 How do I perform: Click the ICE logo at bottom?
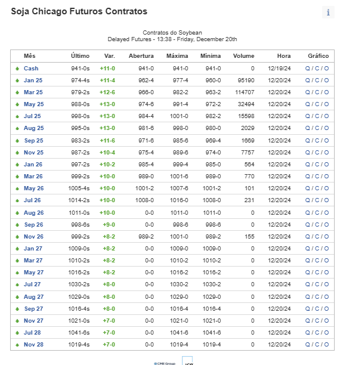point(187,361)
